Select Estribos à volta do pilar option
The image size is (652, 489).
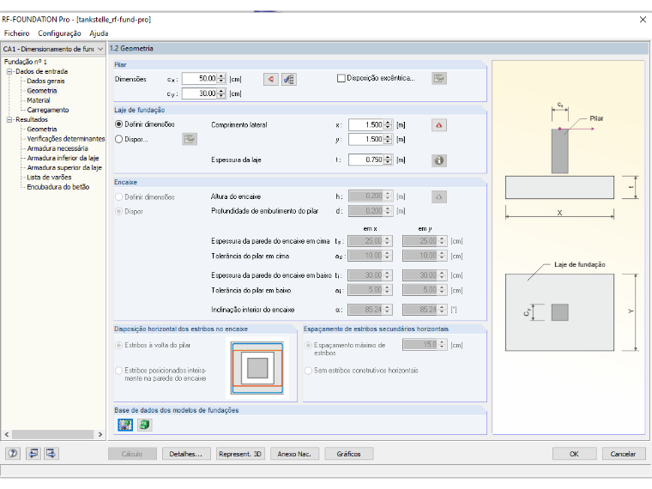click(119, 345)
